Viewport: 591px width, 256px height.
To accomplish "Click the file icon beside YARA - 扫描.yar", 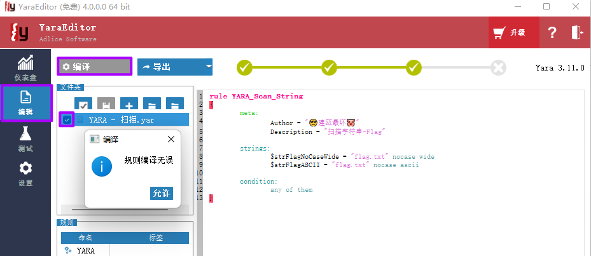I will coord(80,119).
